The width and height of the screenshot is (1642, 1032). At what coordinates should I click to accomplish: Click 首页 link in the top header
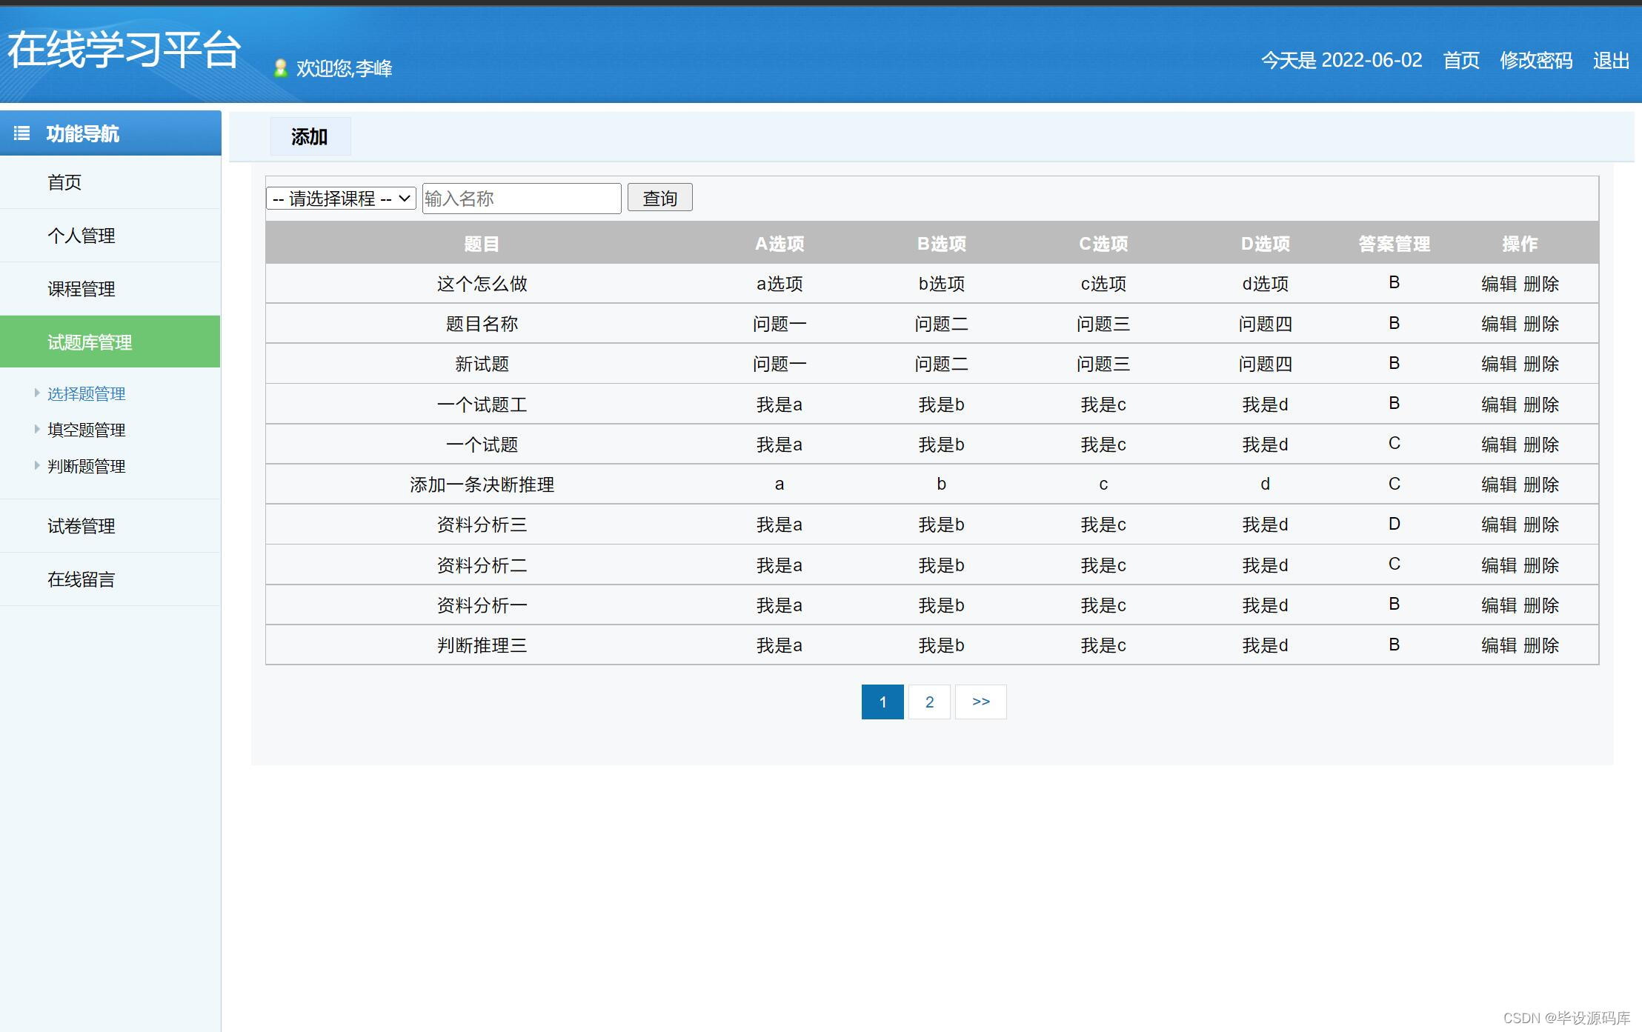pos(1461,60)
